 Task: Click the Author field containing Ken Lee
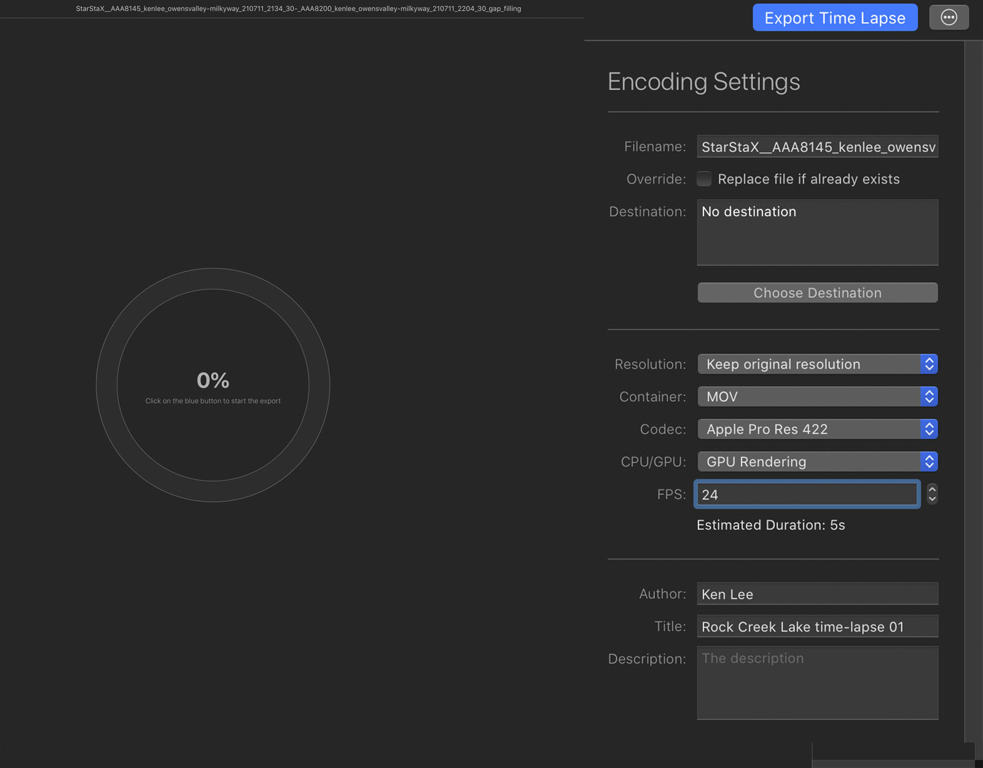point(817,594)
